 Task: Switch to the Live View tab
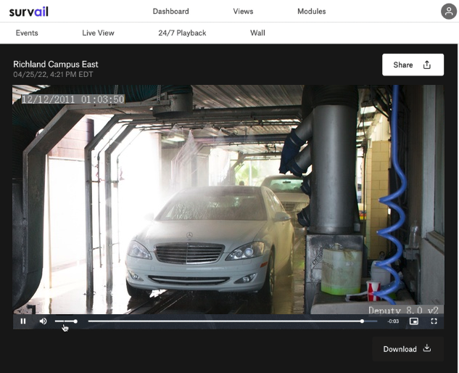point(98,33)
